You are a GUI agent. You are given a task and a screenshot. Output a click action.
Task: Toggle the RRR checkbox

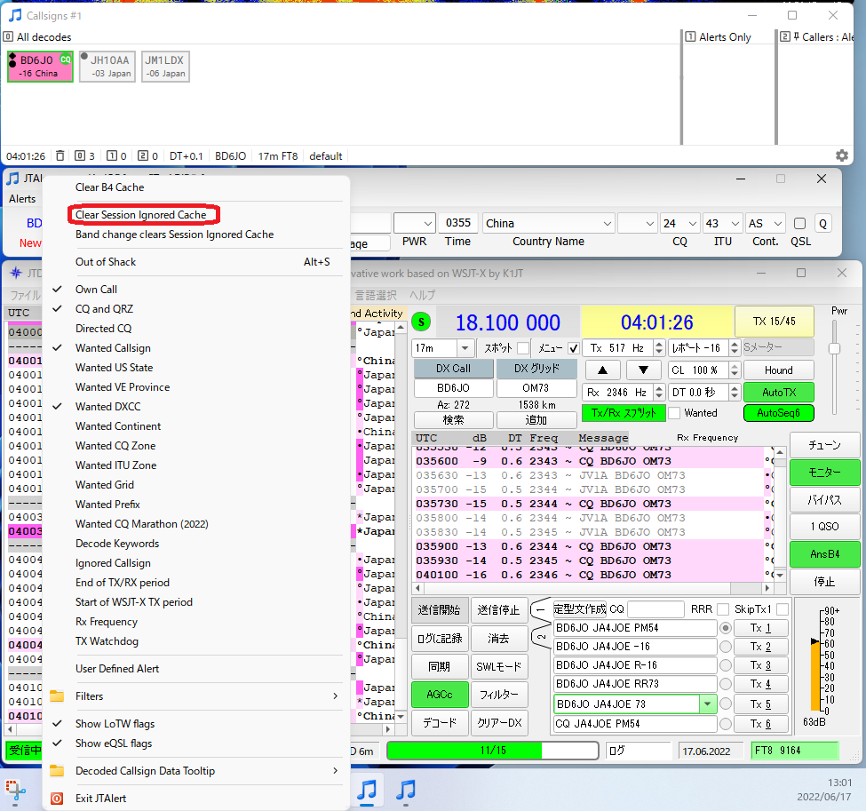coord(722,609)
